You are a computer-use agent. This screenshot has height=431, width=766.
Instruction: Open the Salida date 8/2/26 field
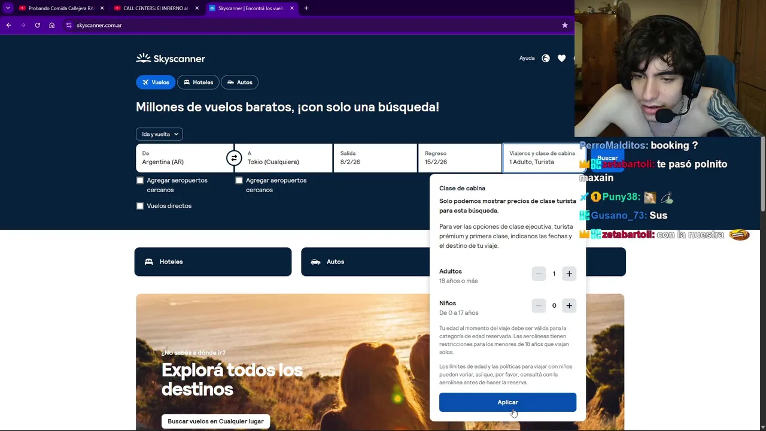click(x=375, y=158)
